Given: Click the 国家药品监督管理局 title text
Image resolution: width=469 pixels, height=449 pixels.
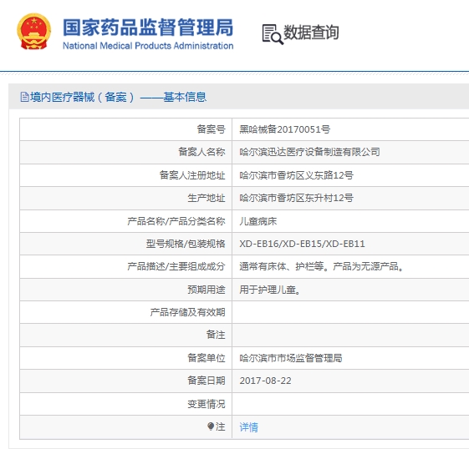Looking at the screenshot, I should 148,28.
